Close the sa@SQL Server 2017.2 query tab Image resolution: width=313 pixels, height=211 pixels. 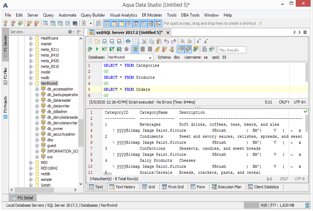point(168,33)
